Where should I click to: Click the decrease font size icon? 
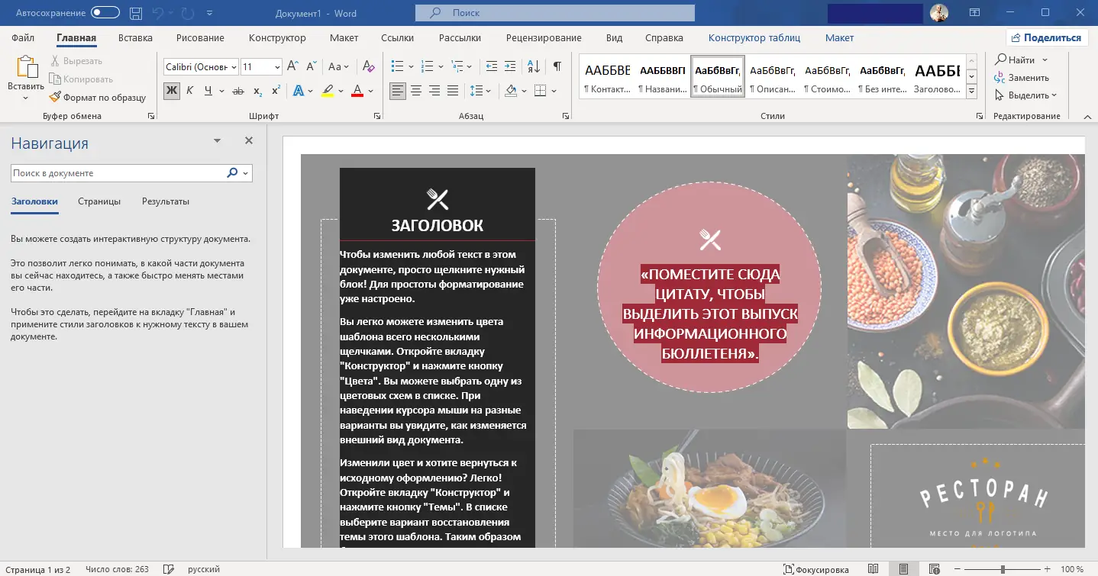point(313,67)
